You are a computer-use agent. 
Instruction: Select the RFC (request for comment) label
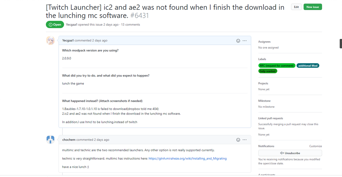277,66
